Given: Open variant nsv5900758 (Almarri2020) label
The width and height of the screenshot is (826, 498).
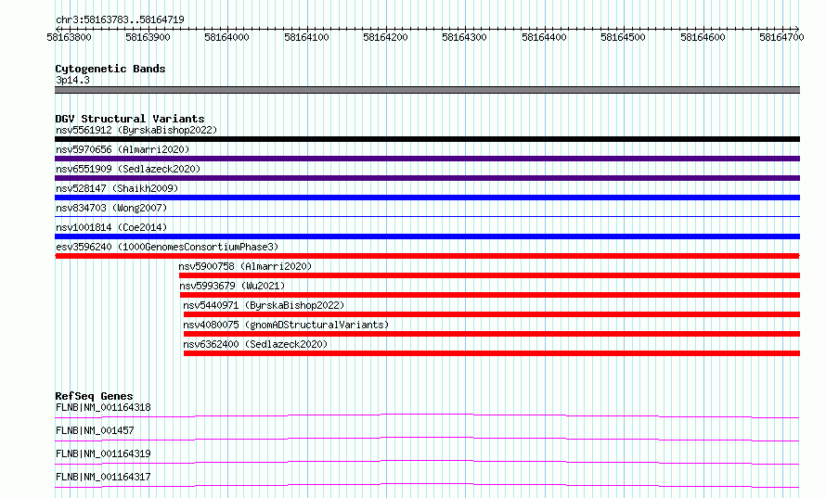Looking at the screenshot, I should 246,266.
